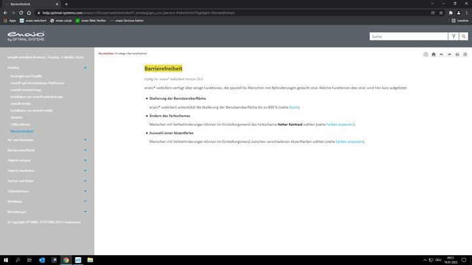Screen dimensions: 472x265
Task: Click the browser back arrow
Action: pos(5,13)
